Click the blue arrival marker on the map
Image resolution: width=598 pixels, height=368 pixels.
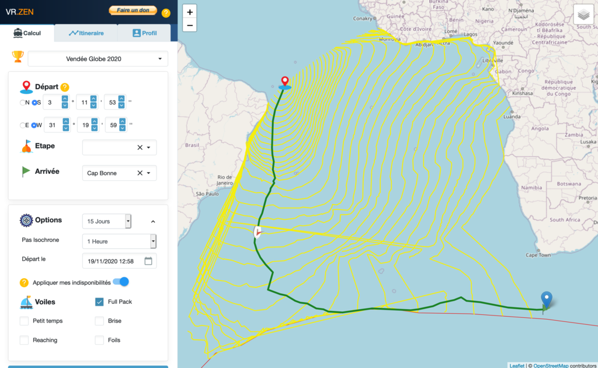(547, 299)
